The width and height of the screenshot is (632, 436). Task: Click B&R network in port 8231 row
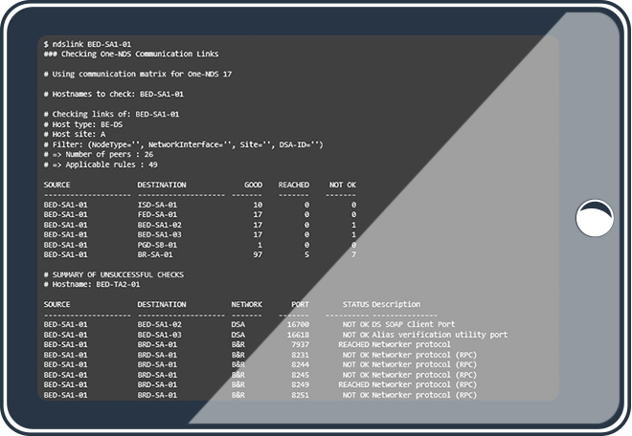pos(237,355)
